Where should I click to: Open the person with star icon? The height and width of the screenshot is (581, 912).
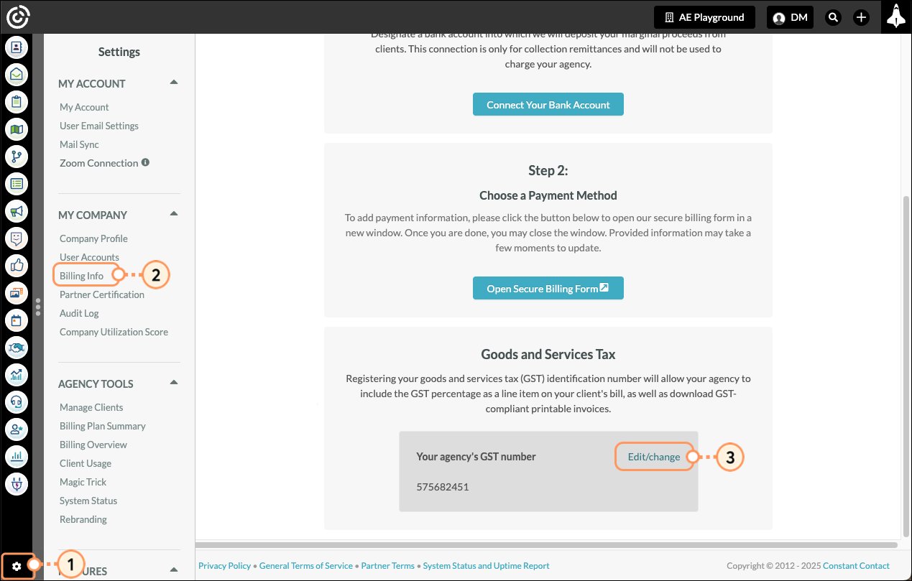tap(17, 429)
